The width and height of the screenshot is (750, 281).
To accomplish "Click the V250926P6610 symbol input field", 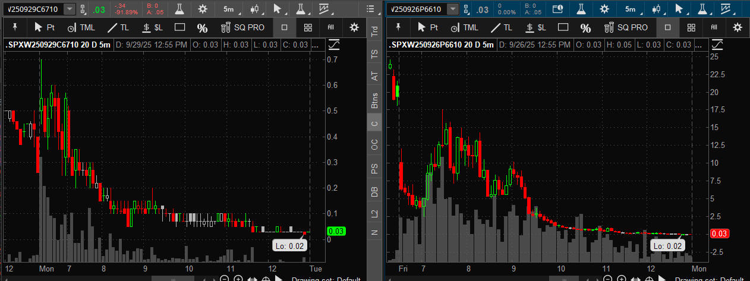I will (x=416, y=9).
